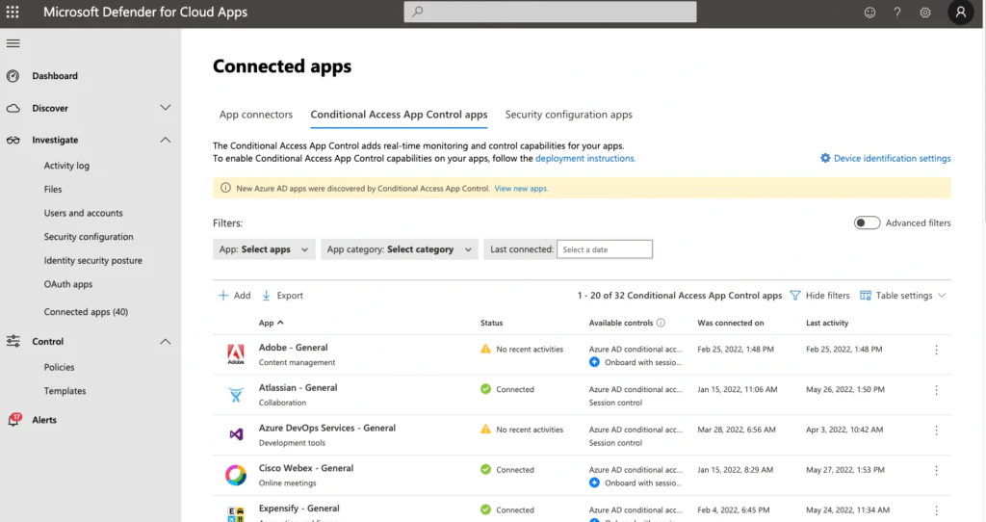Switch to the App connectors tab
This screenshot has width=986, height=522.
click(256, 115)
